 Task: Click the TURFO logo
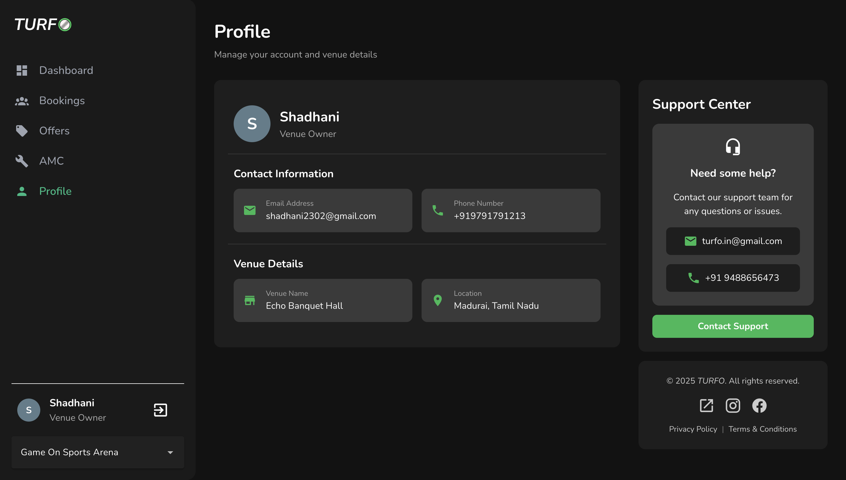(x=43, y=25)
